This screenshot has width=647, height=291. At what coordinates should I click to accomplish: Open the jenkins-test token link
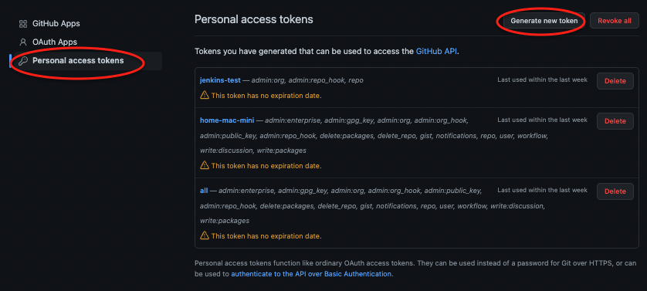(220, 80)
